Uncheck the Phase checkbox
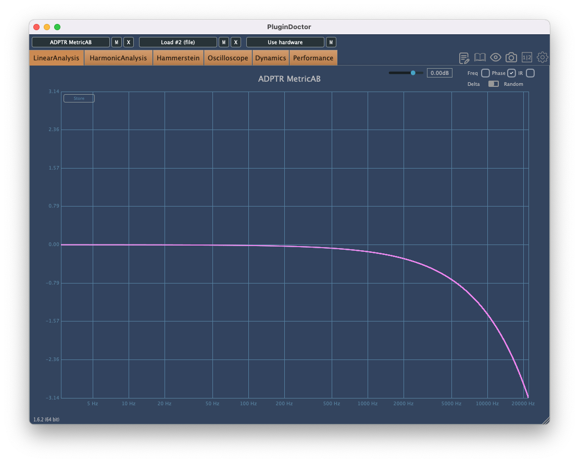 point(511,73)
